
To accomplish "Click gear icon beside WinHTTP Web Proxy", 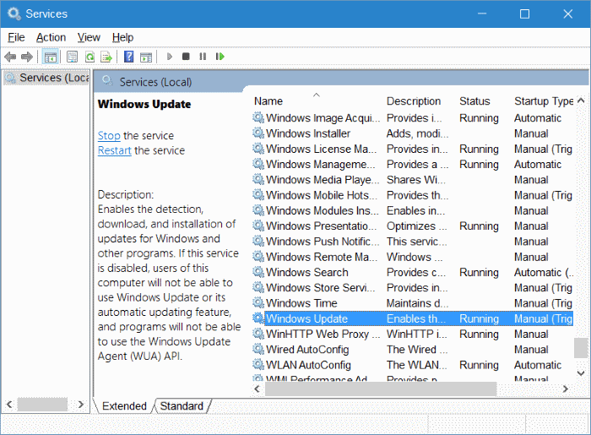I will pos(258,334).
